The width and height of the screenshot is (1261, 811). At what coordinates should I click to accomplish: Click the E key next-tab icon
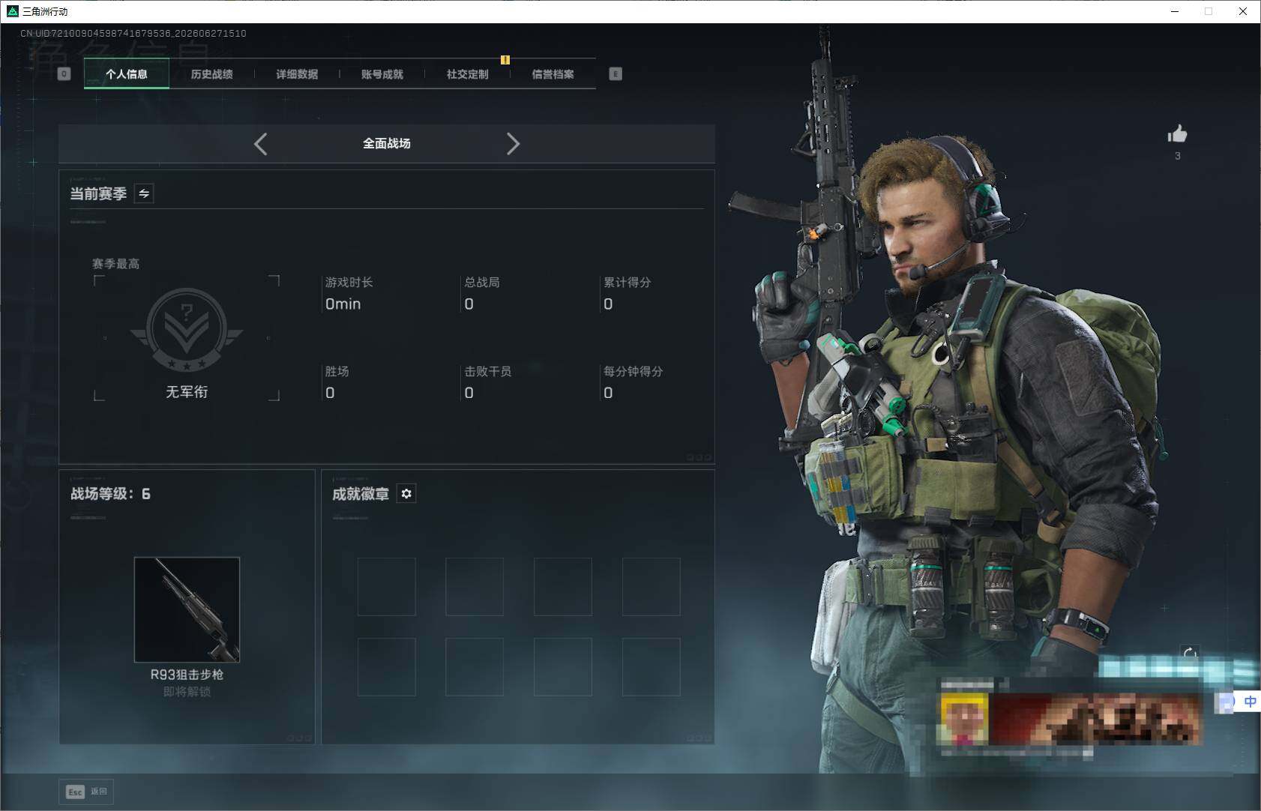pyautogui.click(x=616, y=73)
